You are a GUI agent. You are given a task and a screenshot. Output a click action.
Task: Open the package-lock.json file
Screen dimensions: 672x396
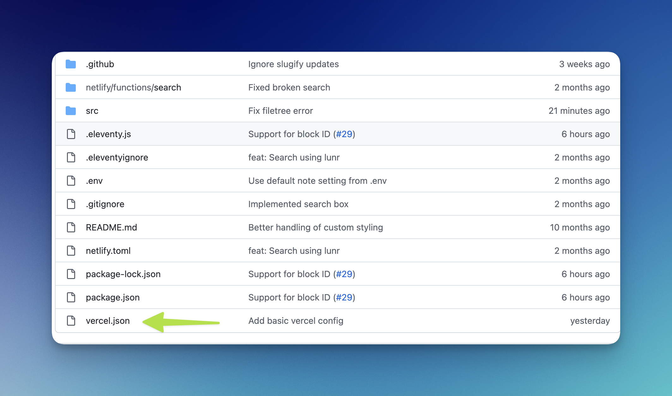pyautogui.click(x=123, y=274)
